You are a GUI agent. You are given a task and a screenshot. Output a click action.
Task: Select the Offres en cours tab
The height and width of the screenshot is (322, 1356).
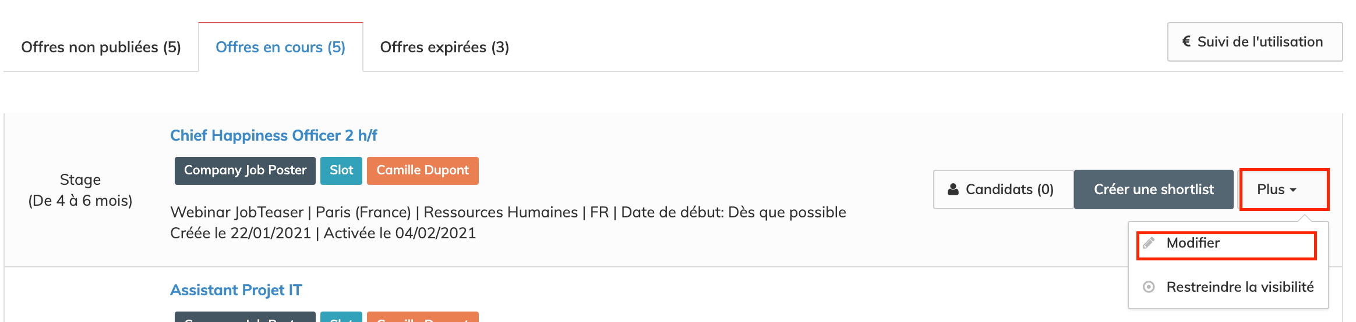[280, 47]
